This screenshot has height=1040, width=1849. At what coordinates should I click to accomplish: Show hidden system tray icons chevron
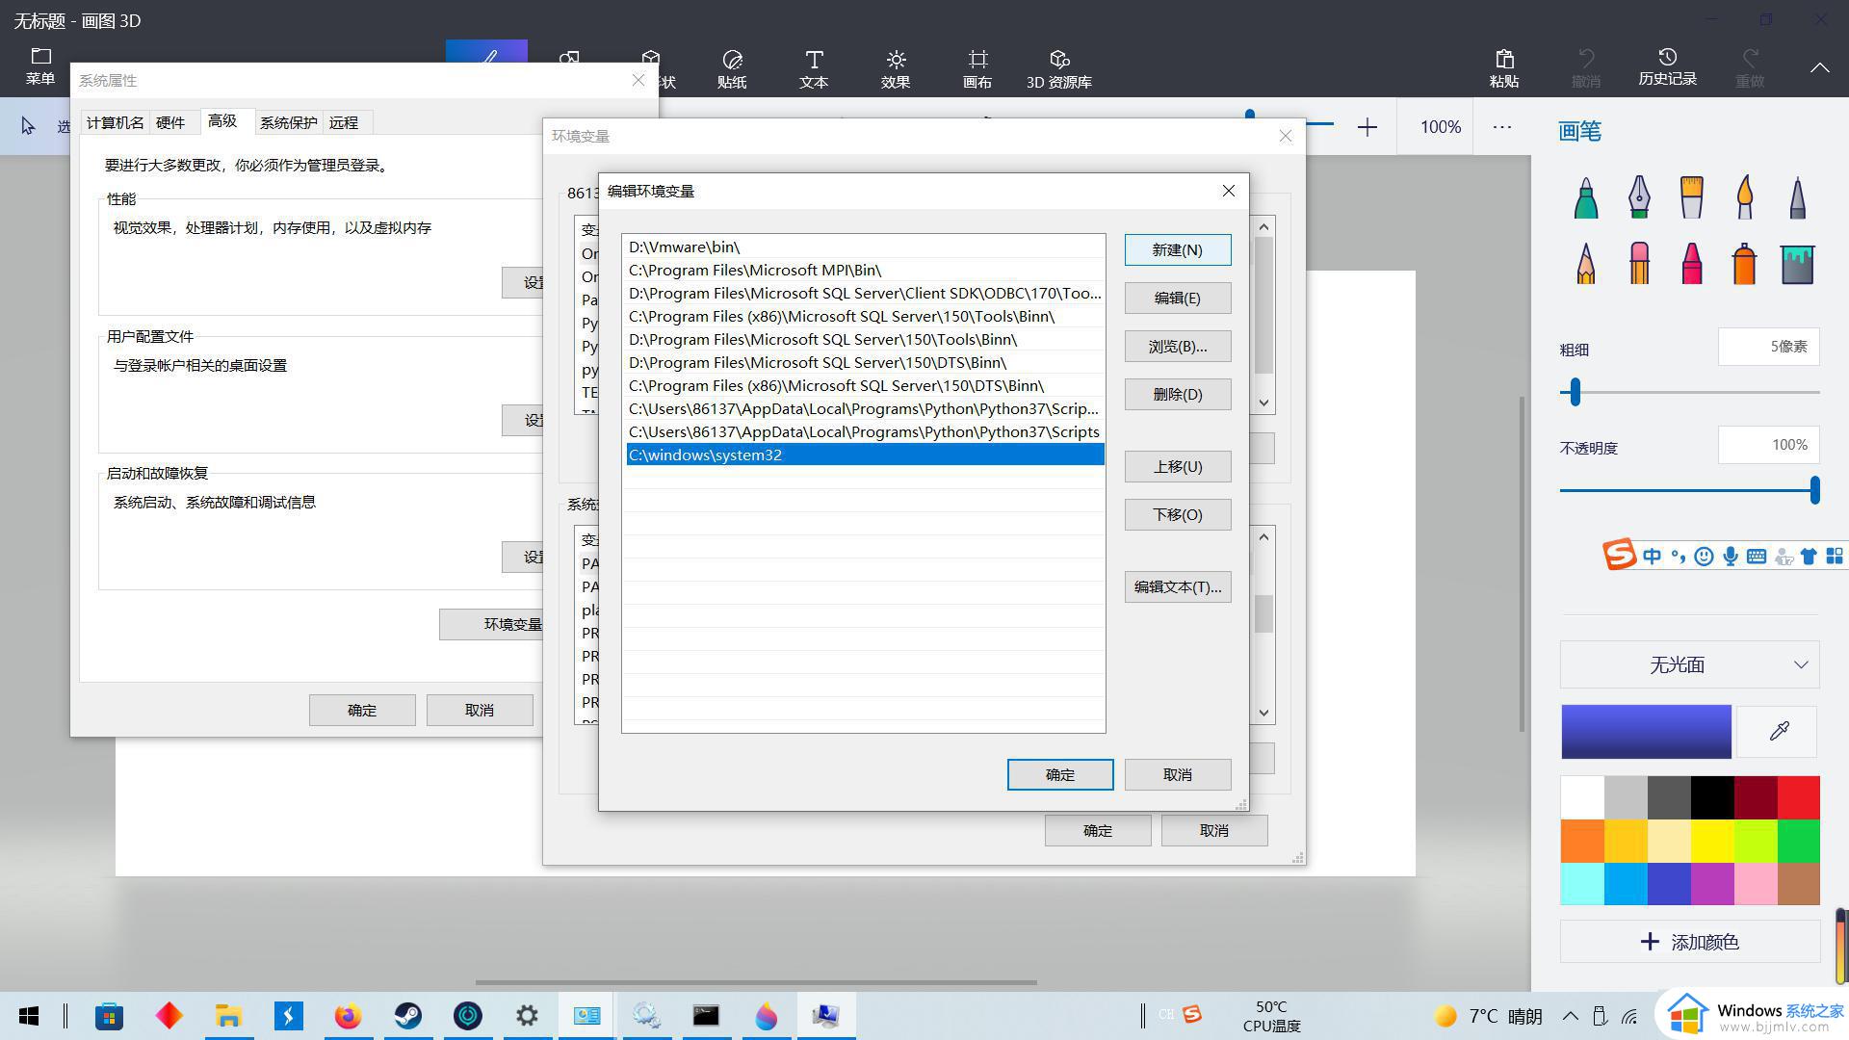(x=1570, y=1016)
